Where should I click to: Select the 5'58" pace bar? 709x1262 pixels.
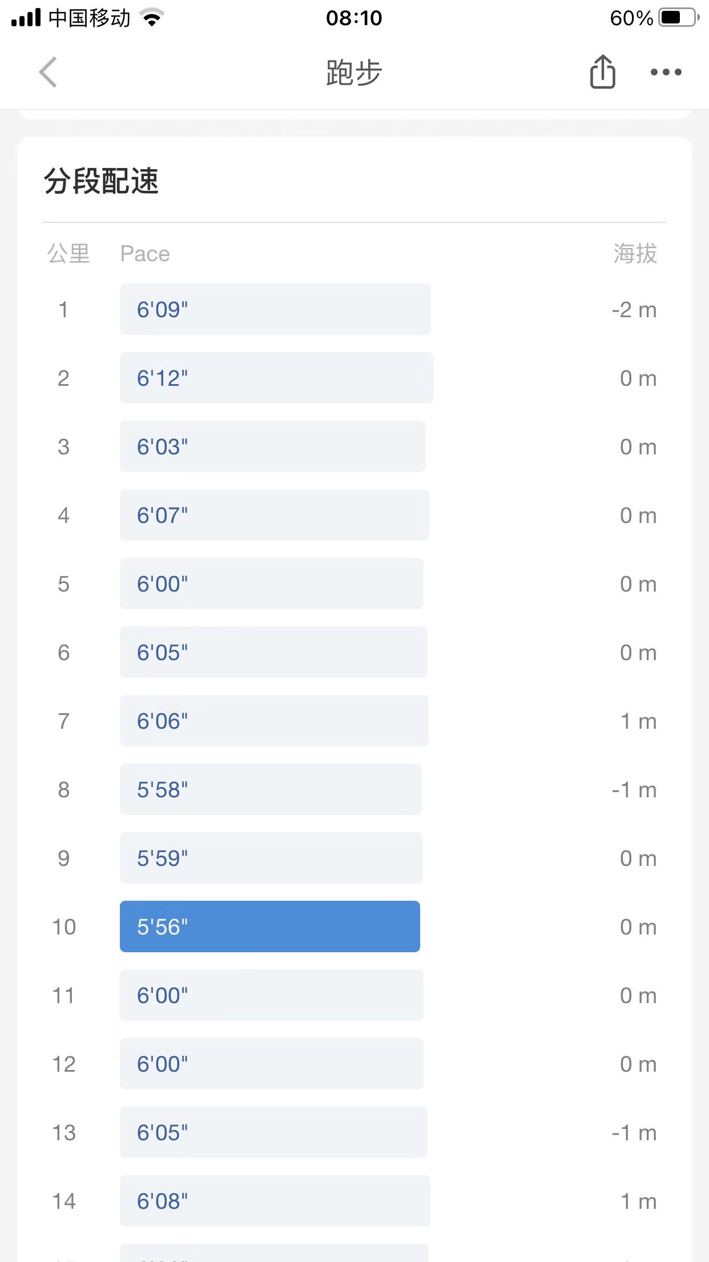270,789
